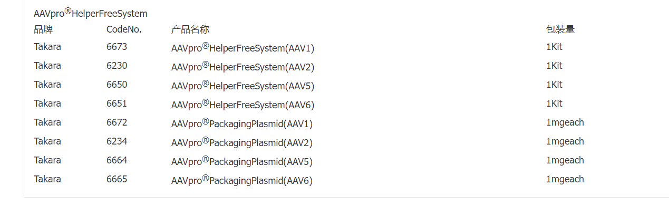Image resolution: width=669 pixels, height=217 pixels.
Task: Select code number 6230
Action: 117,66
